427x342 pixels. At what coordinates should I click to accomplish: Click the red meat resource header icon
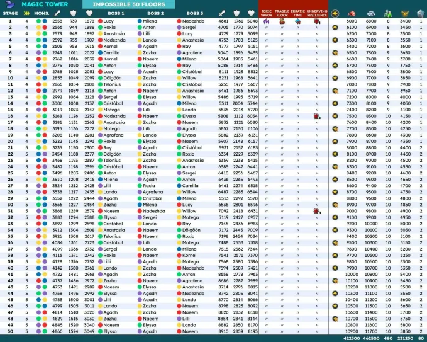coord(351,13)
